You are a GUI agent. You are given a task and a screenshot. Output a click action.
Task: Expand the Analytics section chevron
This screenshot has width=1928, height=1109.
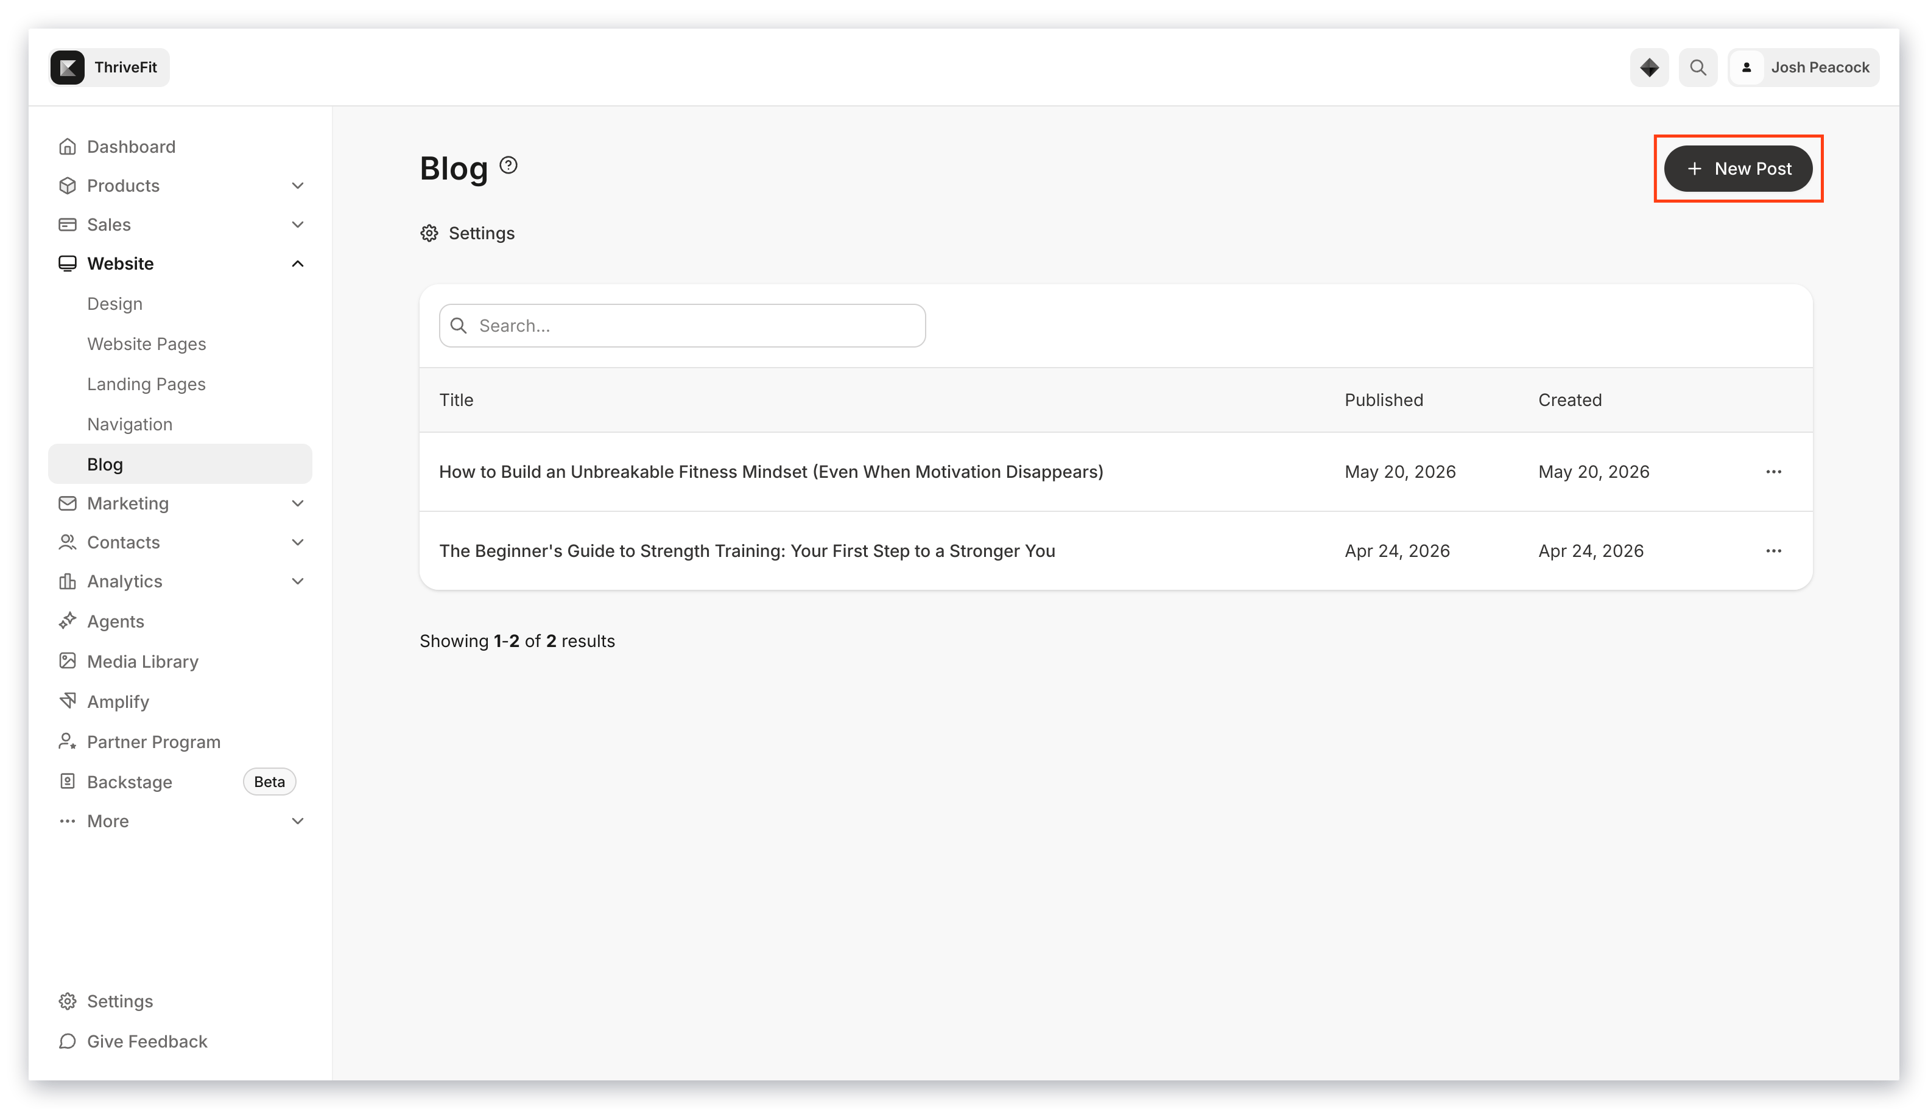pos(297,581)
